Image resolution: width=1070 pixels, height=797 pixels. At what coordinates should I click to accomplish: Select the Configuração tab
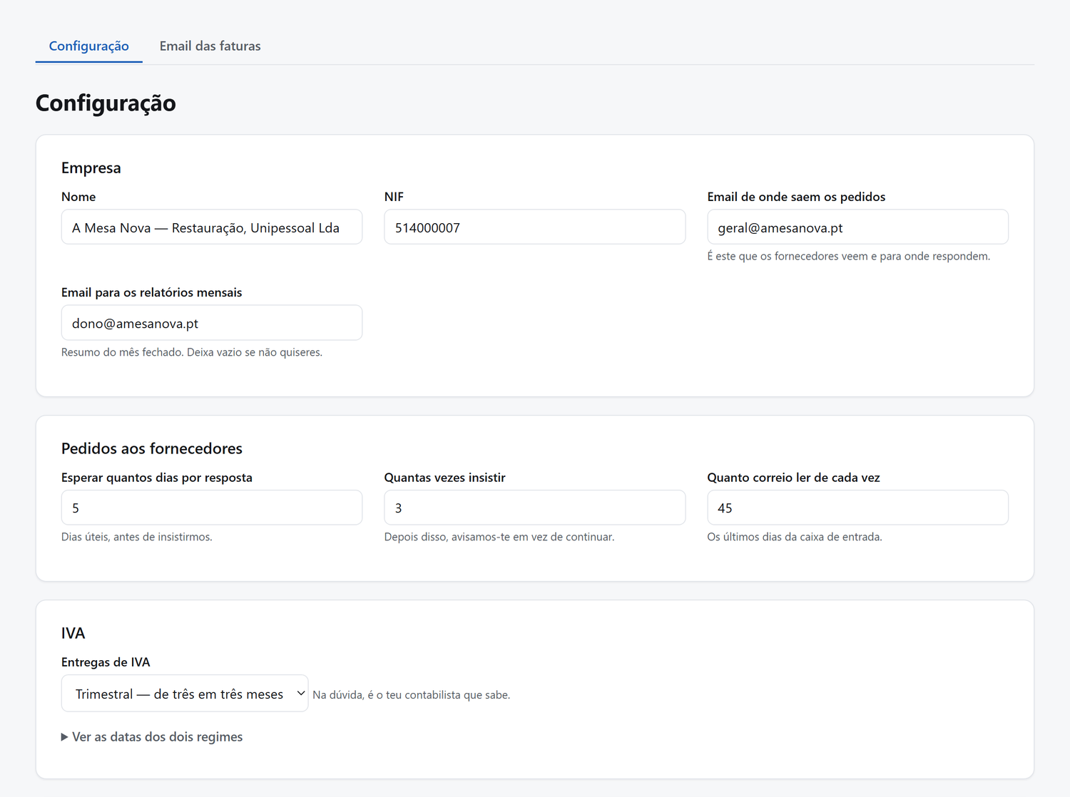click(89, 46)
